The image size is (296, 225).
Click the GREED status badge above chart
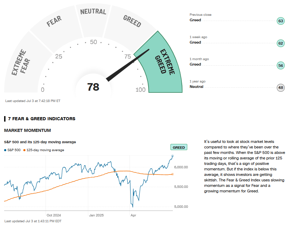click(179, 147)
